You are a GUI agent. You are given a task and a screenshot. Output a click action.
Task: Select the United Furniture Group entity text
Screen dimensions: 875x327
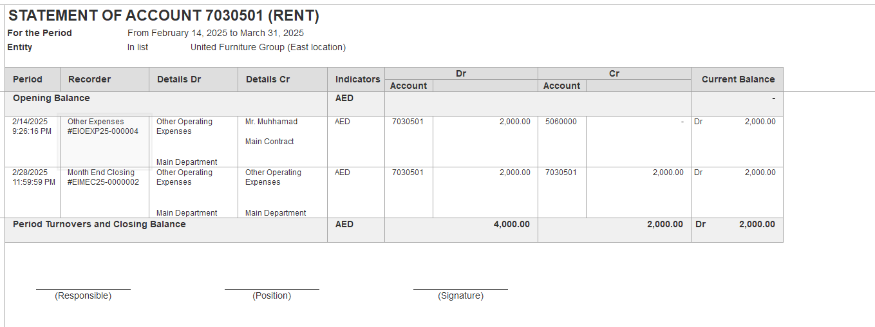268,47
